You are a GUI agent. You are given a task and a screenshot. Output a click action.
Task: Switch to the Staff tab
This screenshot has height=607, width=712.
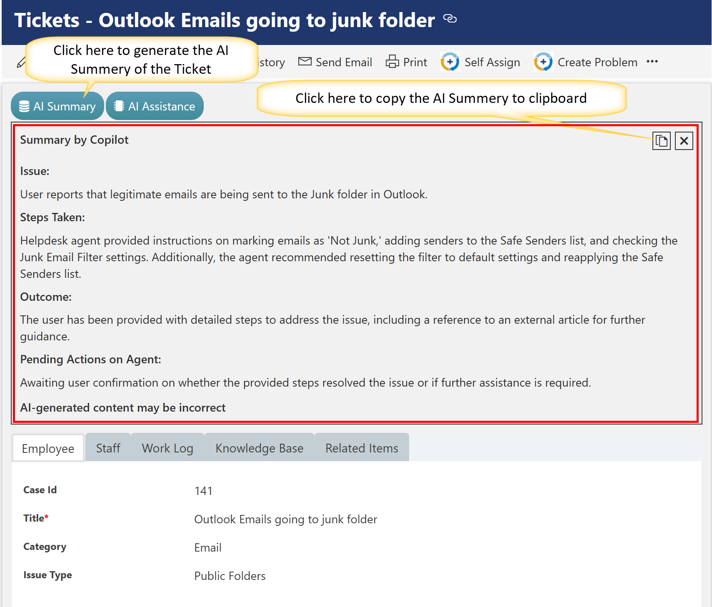coord(108,448)
